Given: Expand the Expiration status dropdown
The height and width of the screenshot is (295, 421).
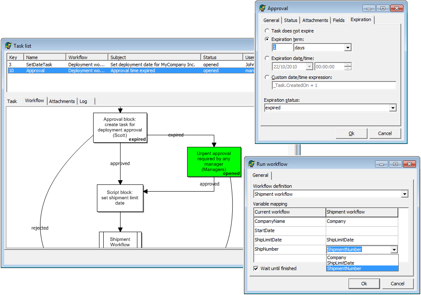Looking at the screenshot, I should click(x=393, y=108).
